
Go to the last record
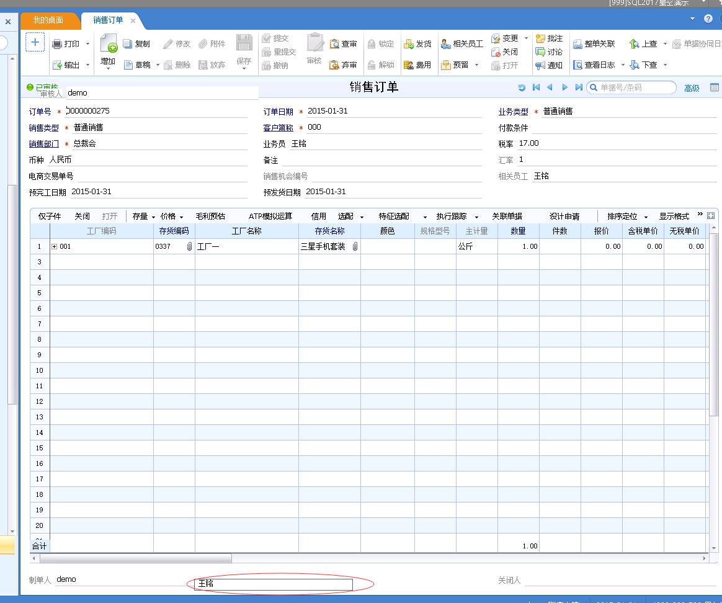pyautogui.click(x=579, y=87)
